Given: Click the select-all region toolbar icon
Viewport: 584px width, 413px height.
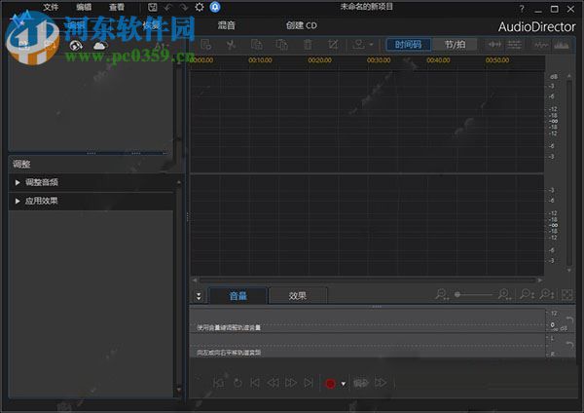Looking at the screenshot, I should click(206, 45).
